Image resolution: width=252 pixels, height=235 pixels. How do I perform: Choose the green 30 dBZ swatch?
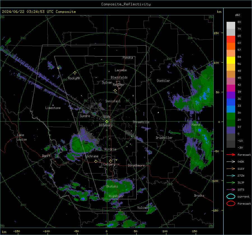(231, 116)
